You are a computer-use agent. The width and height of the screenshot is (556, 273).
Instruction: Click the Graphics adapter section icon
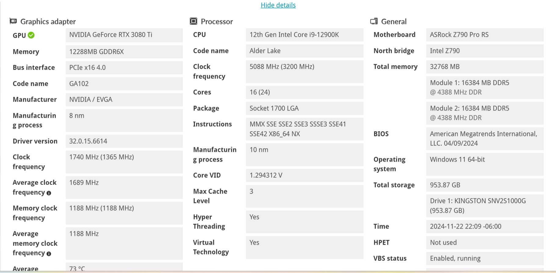13,21
